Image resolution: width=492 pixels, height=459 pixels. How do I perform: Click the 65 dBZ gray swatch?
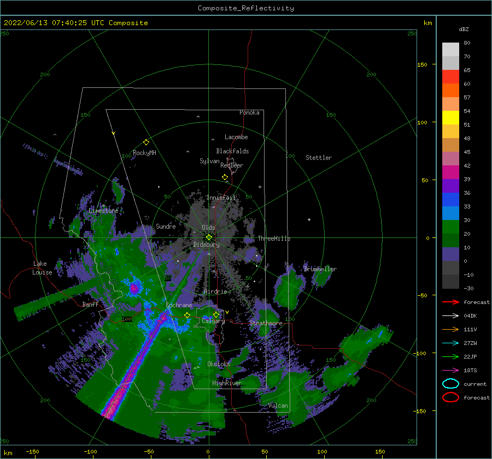pyautogui.click(x=450, y=63)
